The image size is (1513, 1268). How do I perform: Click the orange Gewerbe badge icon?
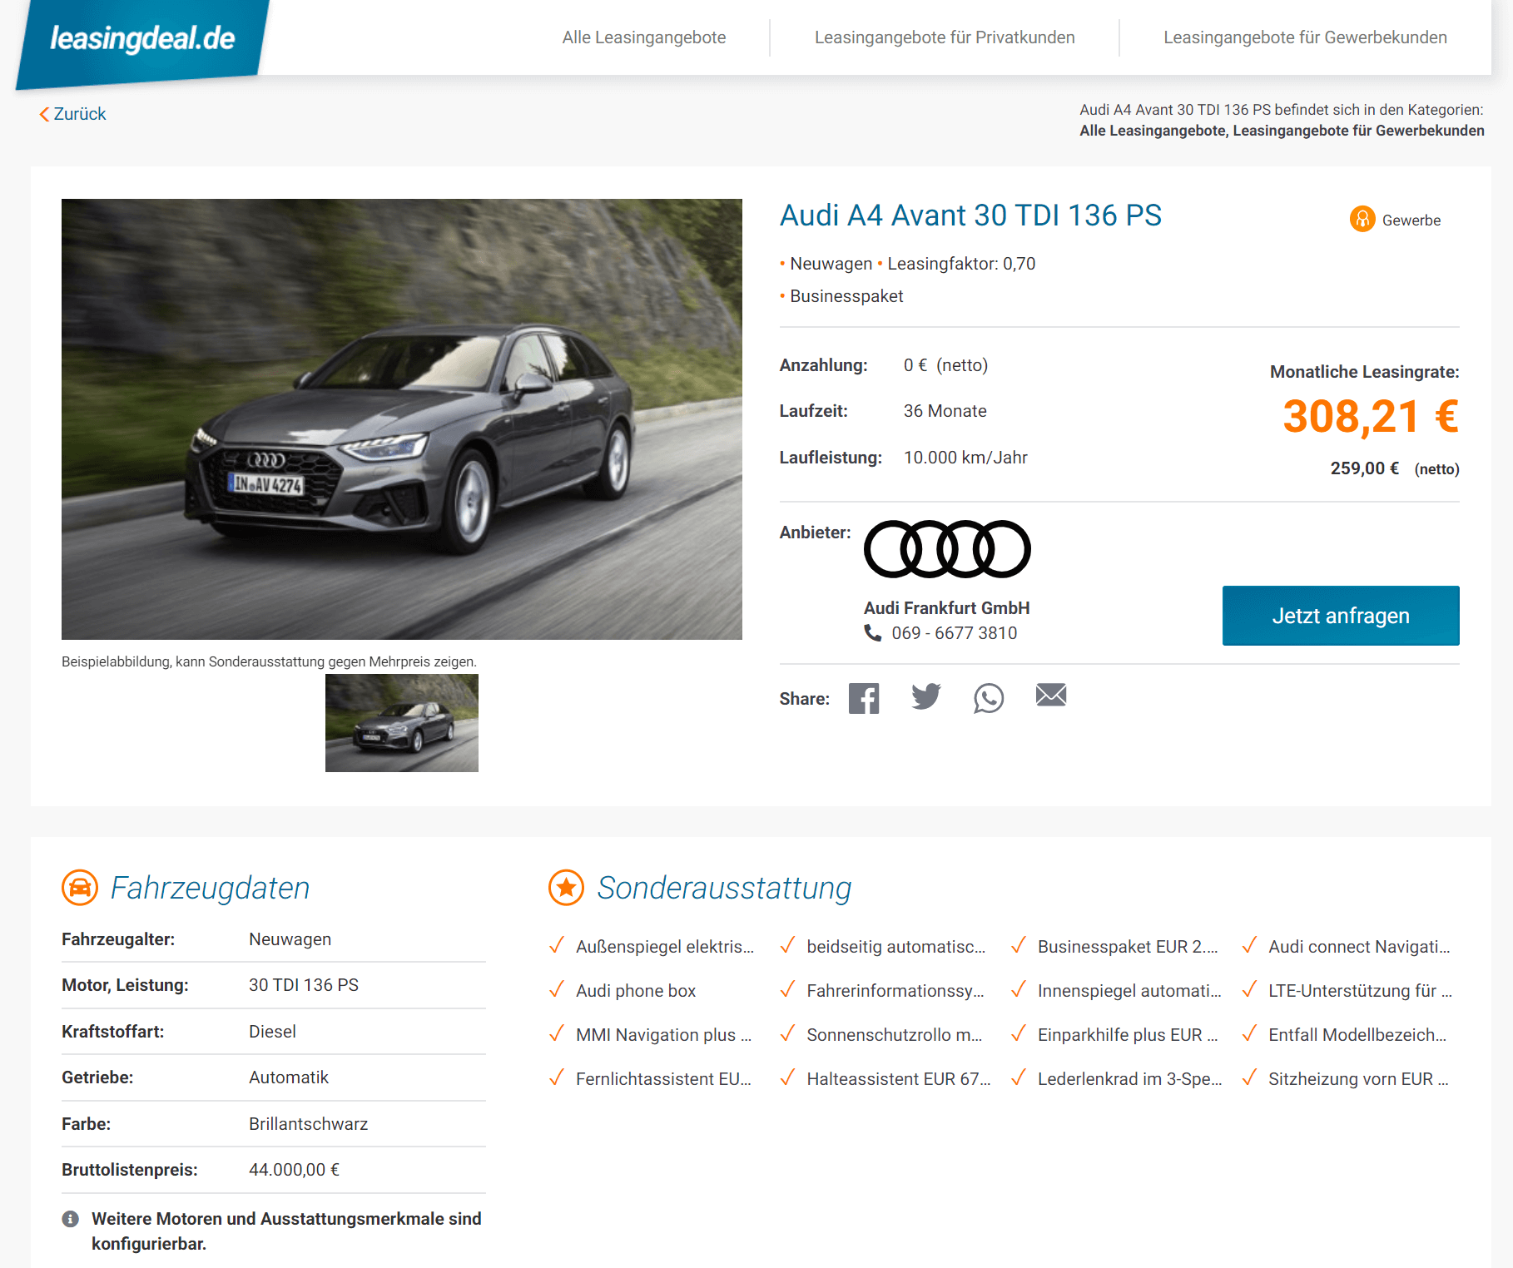click(1362, 219)
